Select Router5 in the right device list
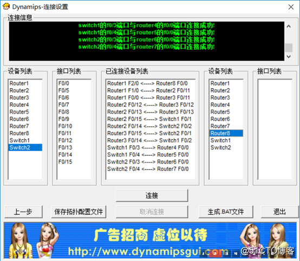Image resolution: width=300 pixels, height=261 pixels. (x=226, y=112)
